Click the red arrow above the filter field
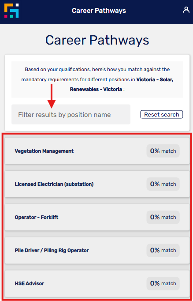The image size is (193, 301). coord(52,96)
